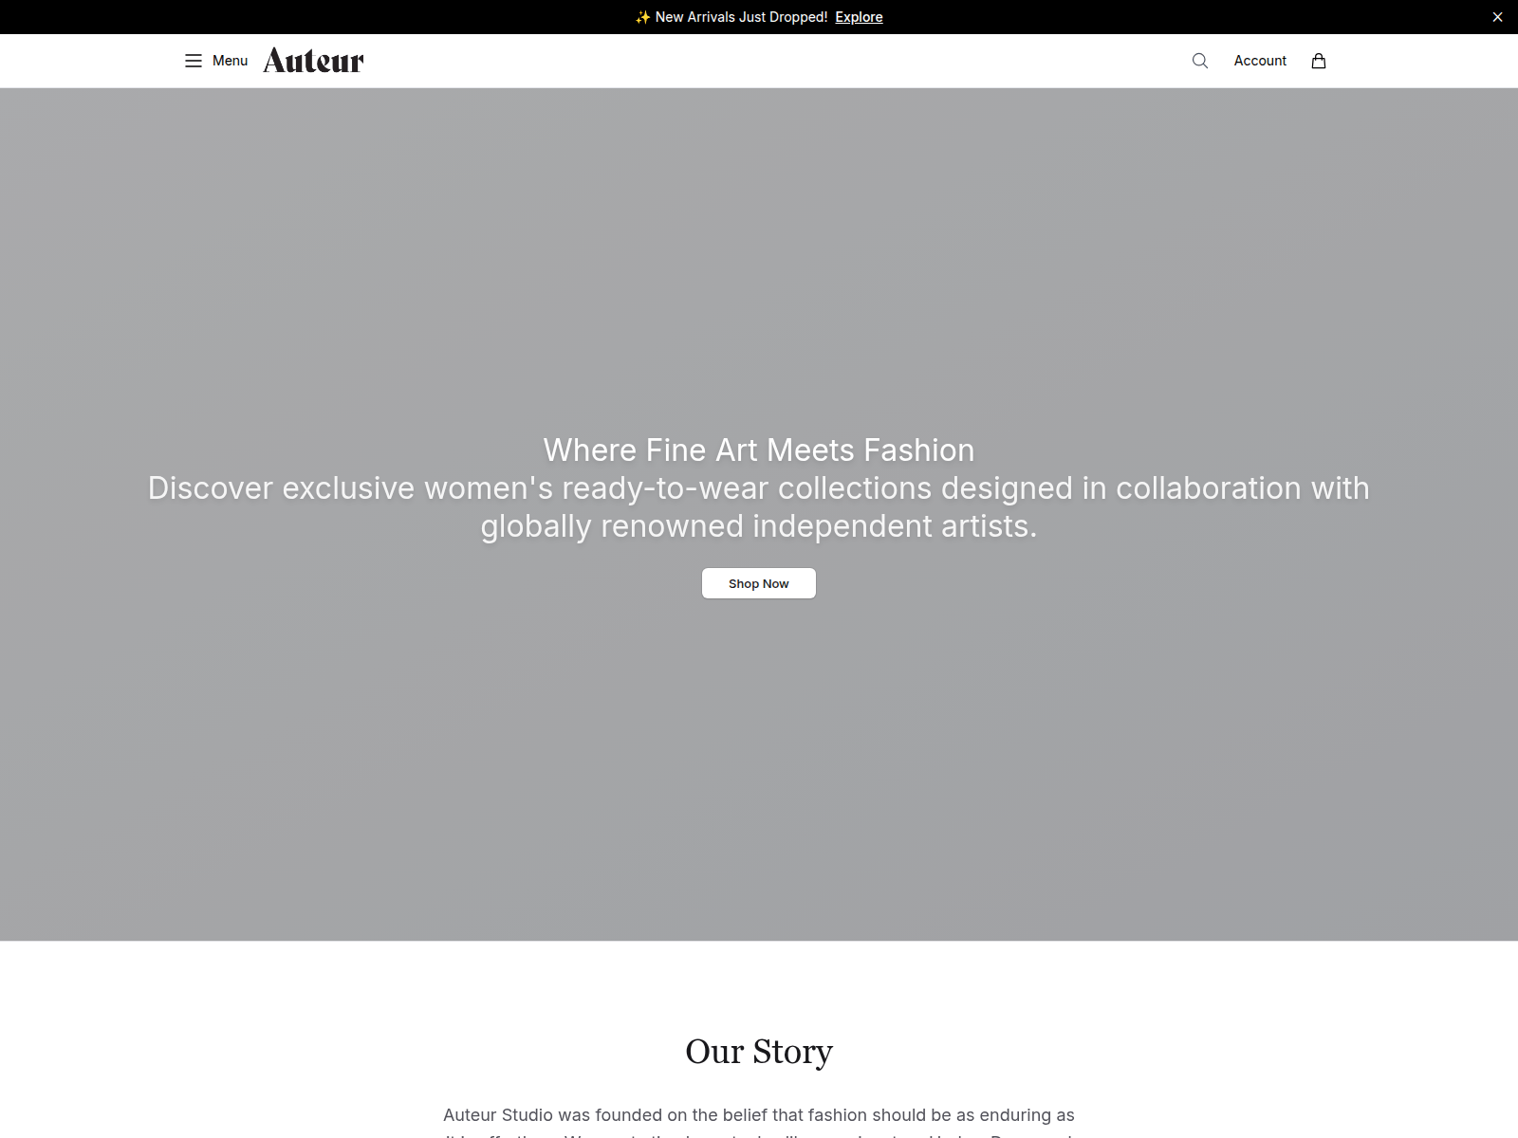Open the search magnifier icon
The height and width of the screenshot is (1138, 1518).
1200,61
